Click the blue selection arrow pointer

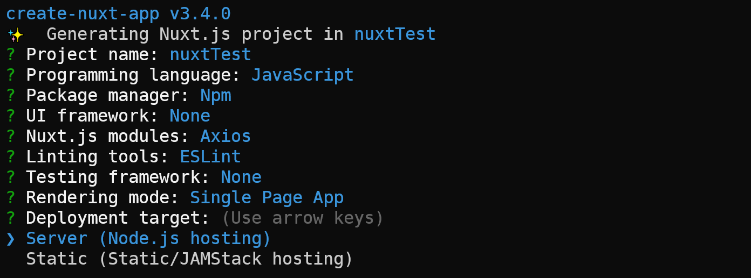[11, 239]
